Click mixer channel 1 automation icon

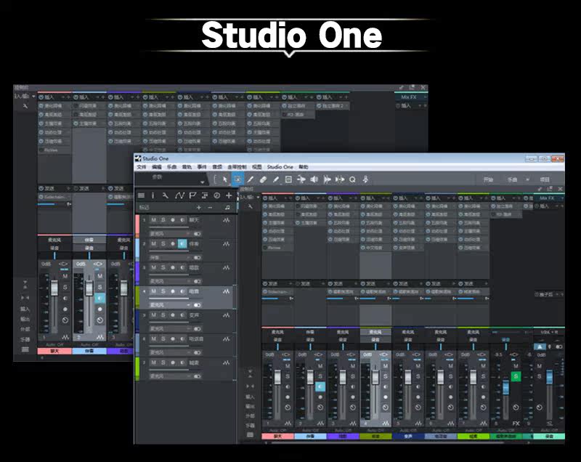[x=288, y=423]
